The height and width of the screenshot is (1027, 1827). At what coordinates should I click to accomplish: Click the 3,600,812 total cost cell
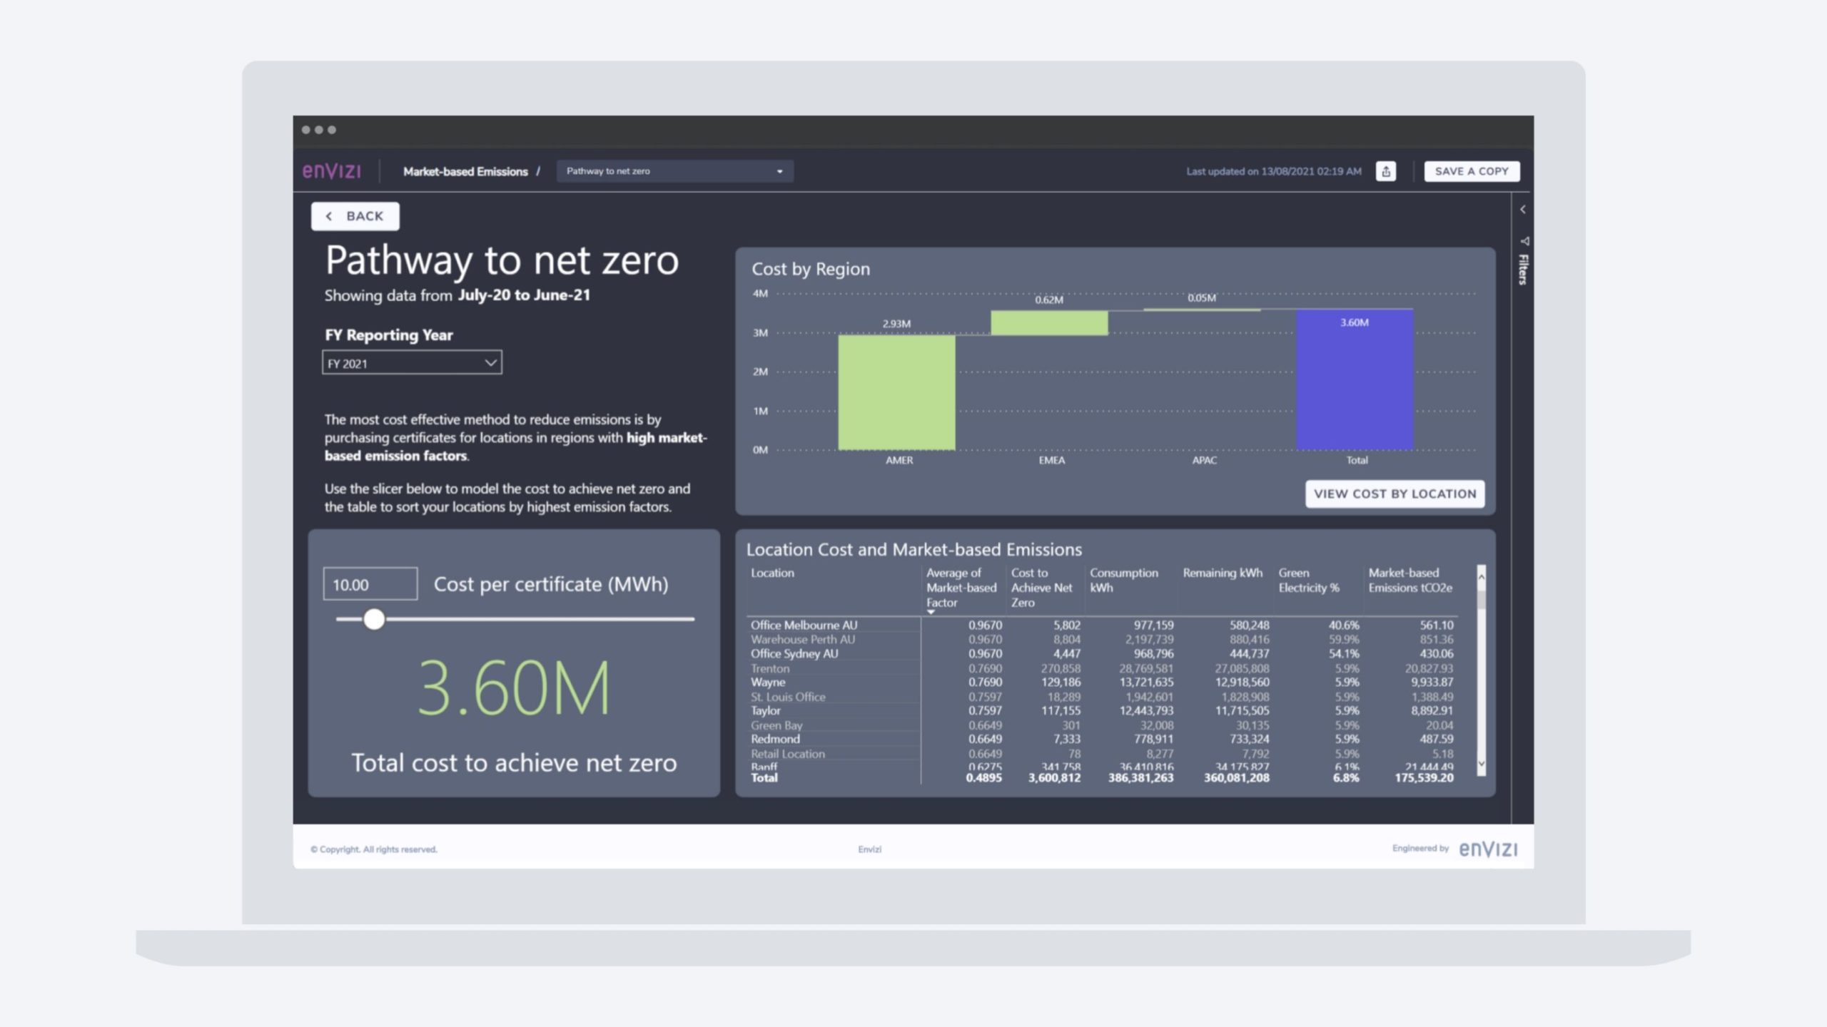pyautogui.click(x=1054, y=777)
